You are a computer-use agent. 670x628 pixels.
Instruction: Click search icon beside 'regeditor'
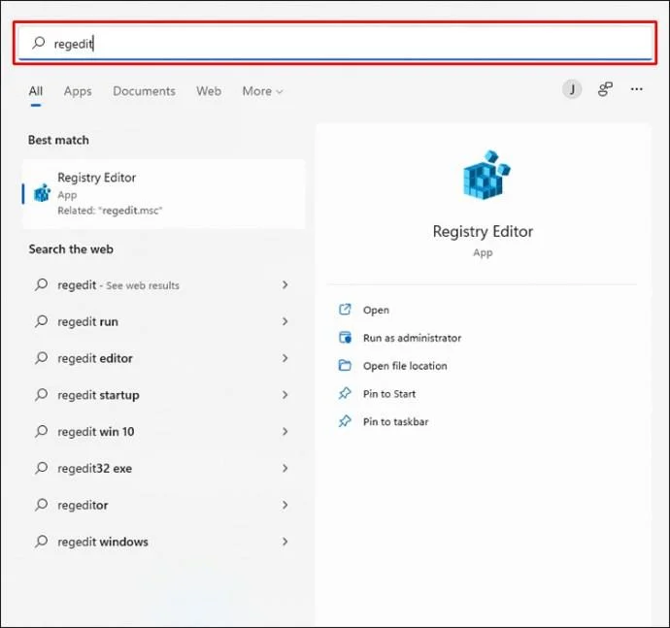[x=41, y=505]
